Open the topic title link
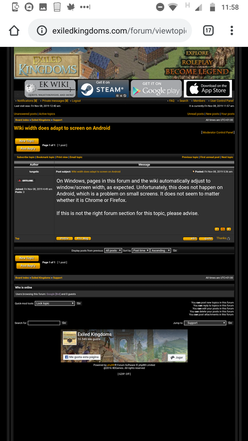The width and height of the screenshot is (248, 441). pyautogui.click(x=62, y=128)
